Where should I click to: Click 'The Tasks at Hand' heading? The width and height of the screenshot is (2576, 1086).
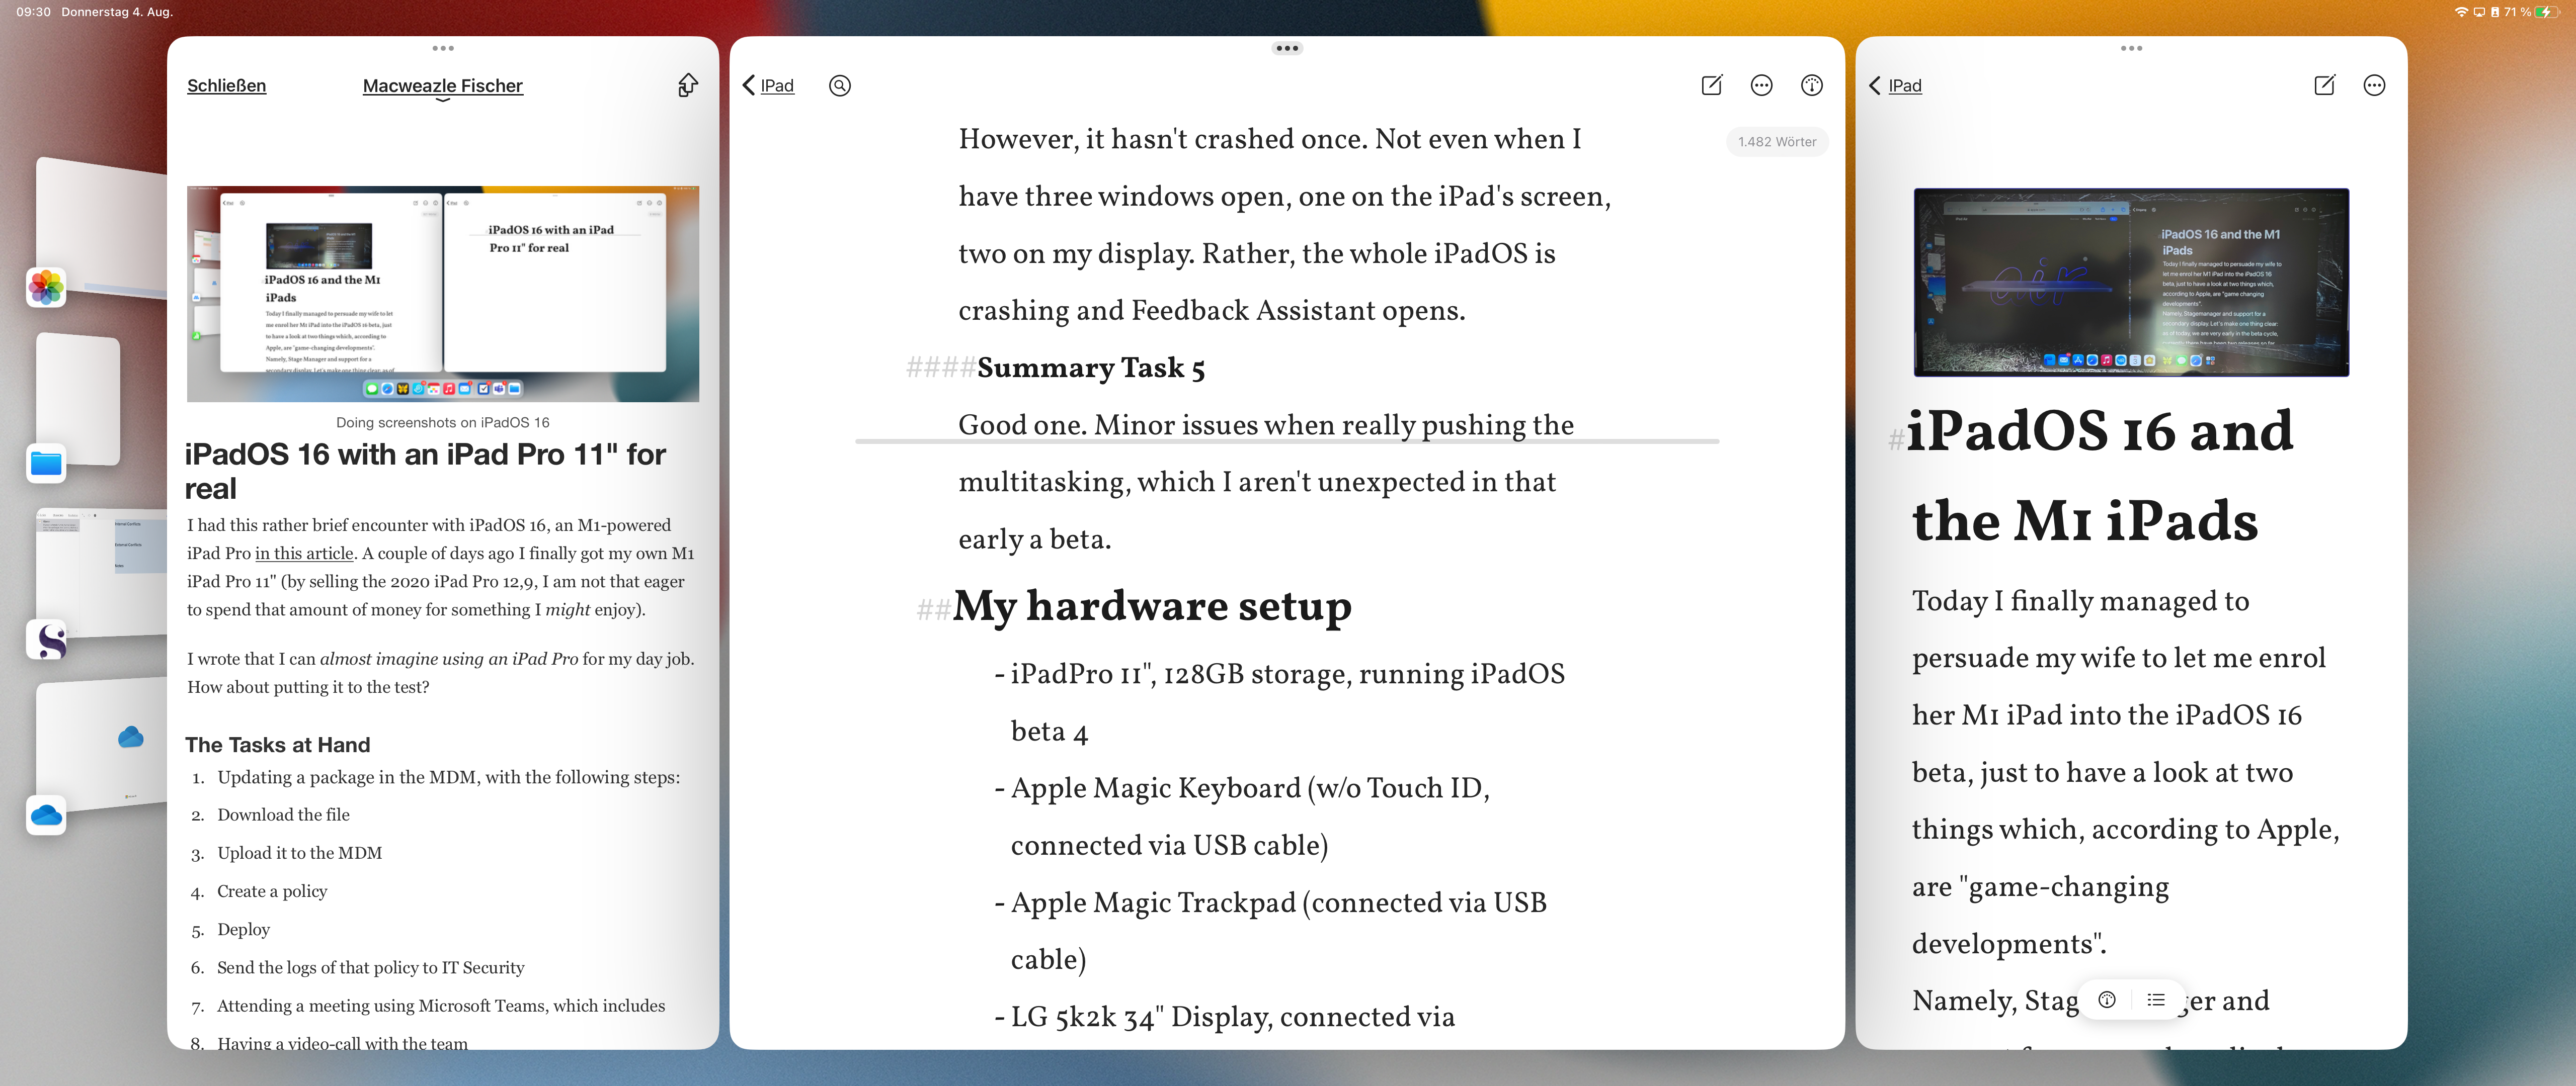277,744
